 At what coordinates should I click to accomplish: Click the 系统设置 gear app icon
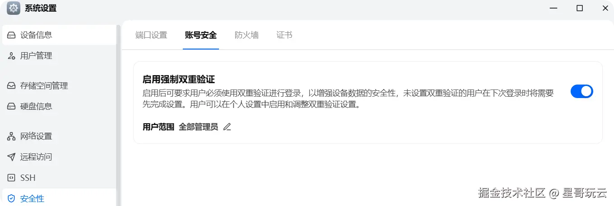(14, 8)
